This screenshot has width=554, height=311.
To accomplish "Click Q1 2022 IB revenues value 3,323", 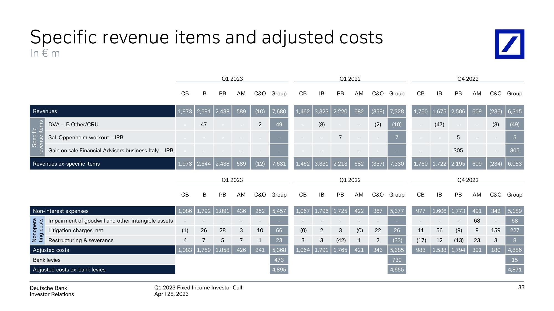I will tap(322, 111).
